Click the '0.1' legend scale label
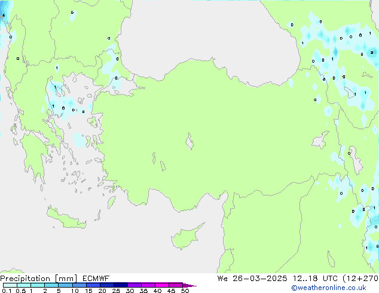Screen dimensions: 379x293 (7, 291)
